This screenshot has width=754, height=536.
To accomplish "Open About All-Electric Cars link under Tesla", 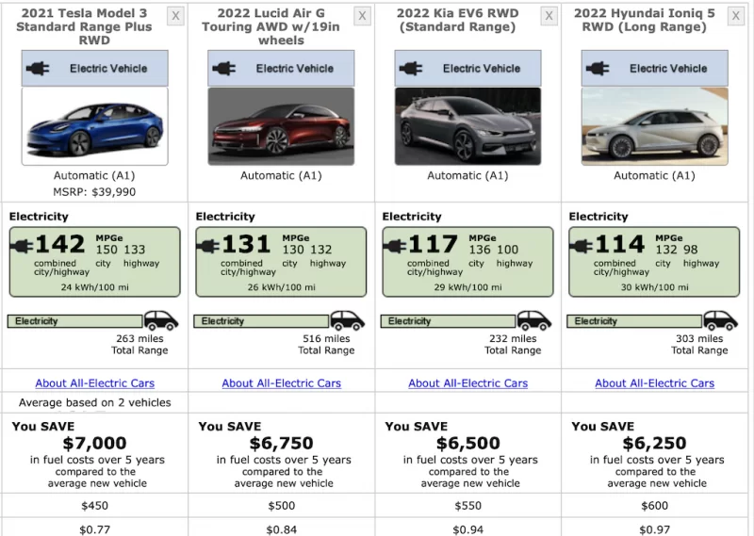I will coord(94,383).
